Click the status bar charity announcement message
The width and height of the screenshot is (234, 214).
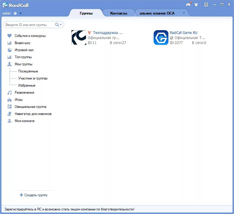click(x=69, y=209)
